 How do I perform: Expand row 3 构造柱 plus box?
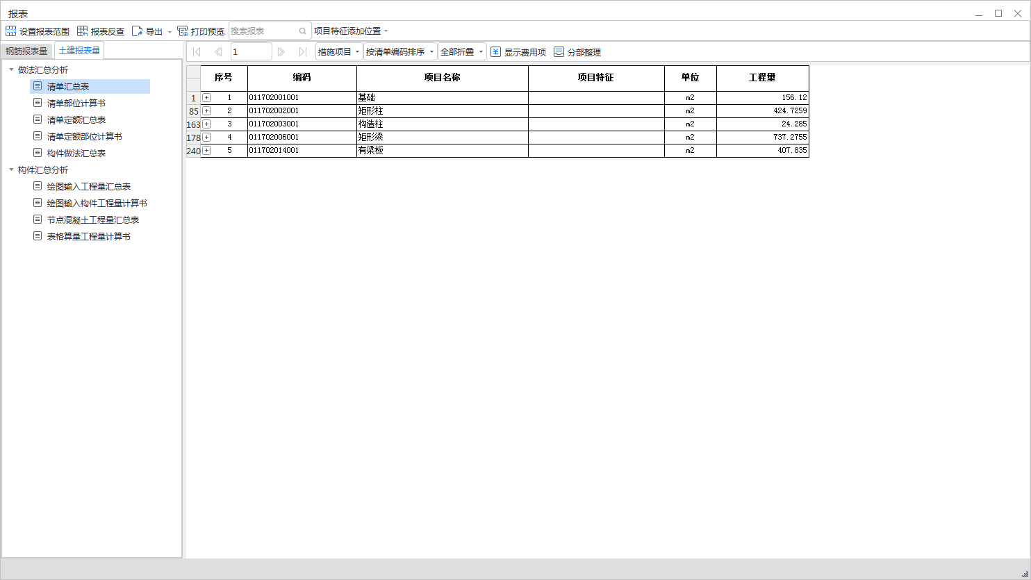[x=206, y=124]
